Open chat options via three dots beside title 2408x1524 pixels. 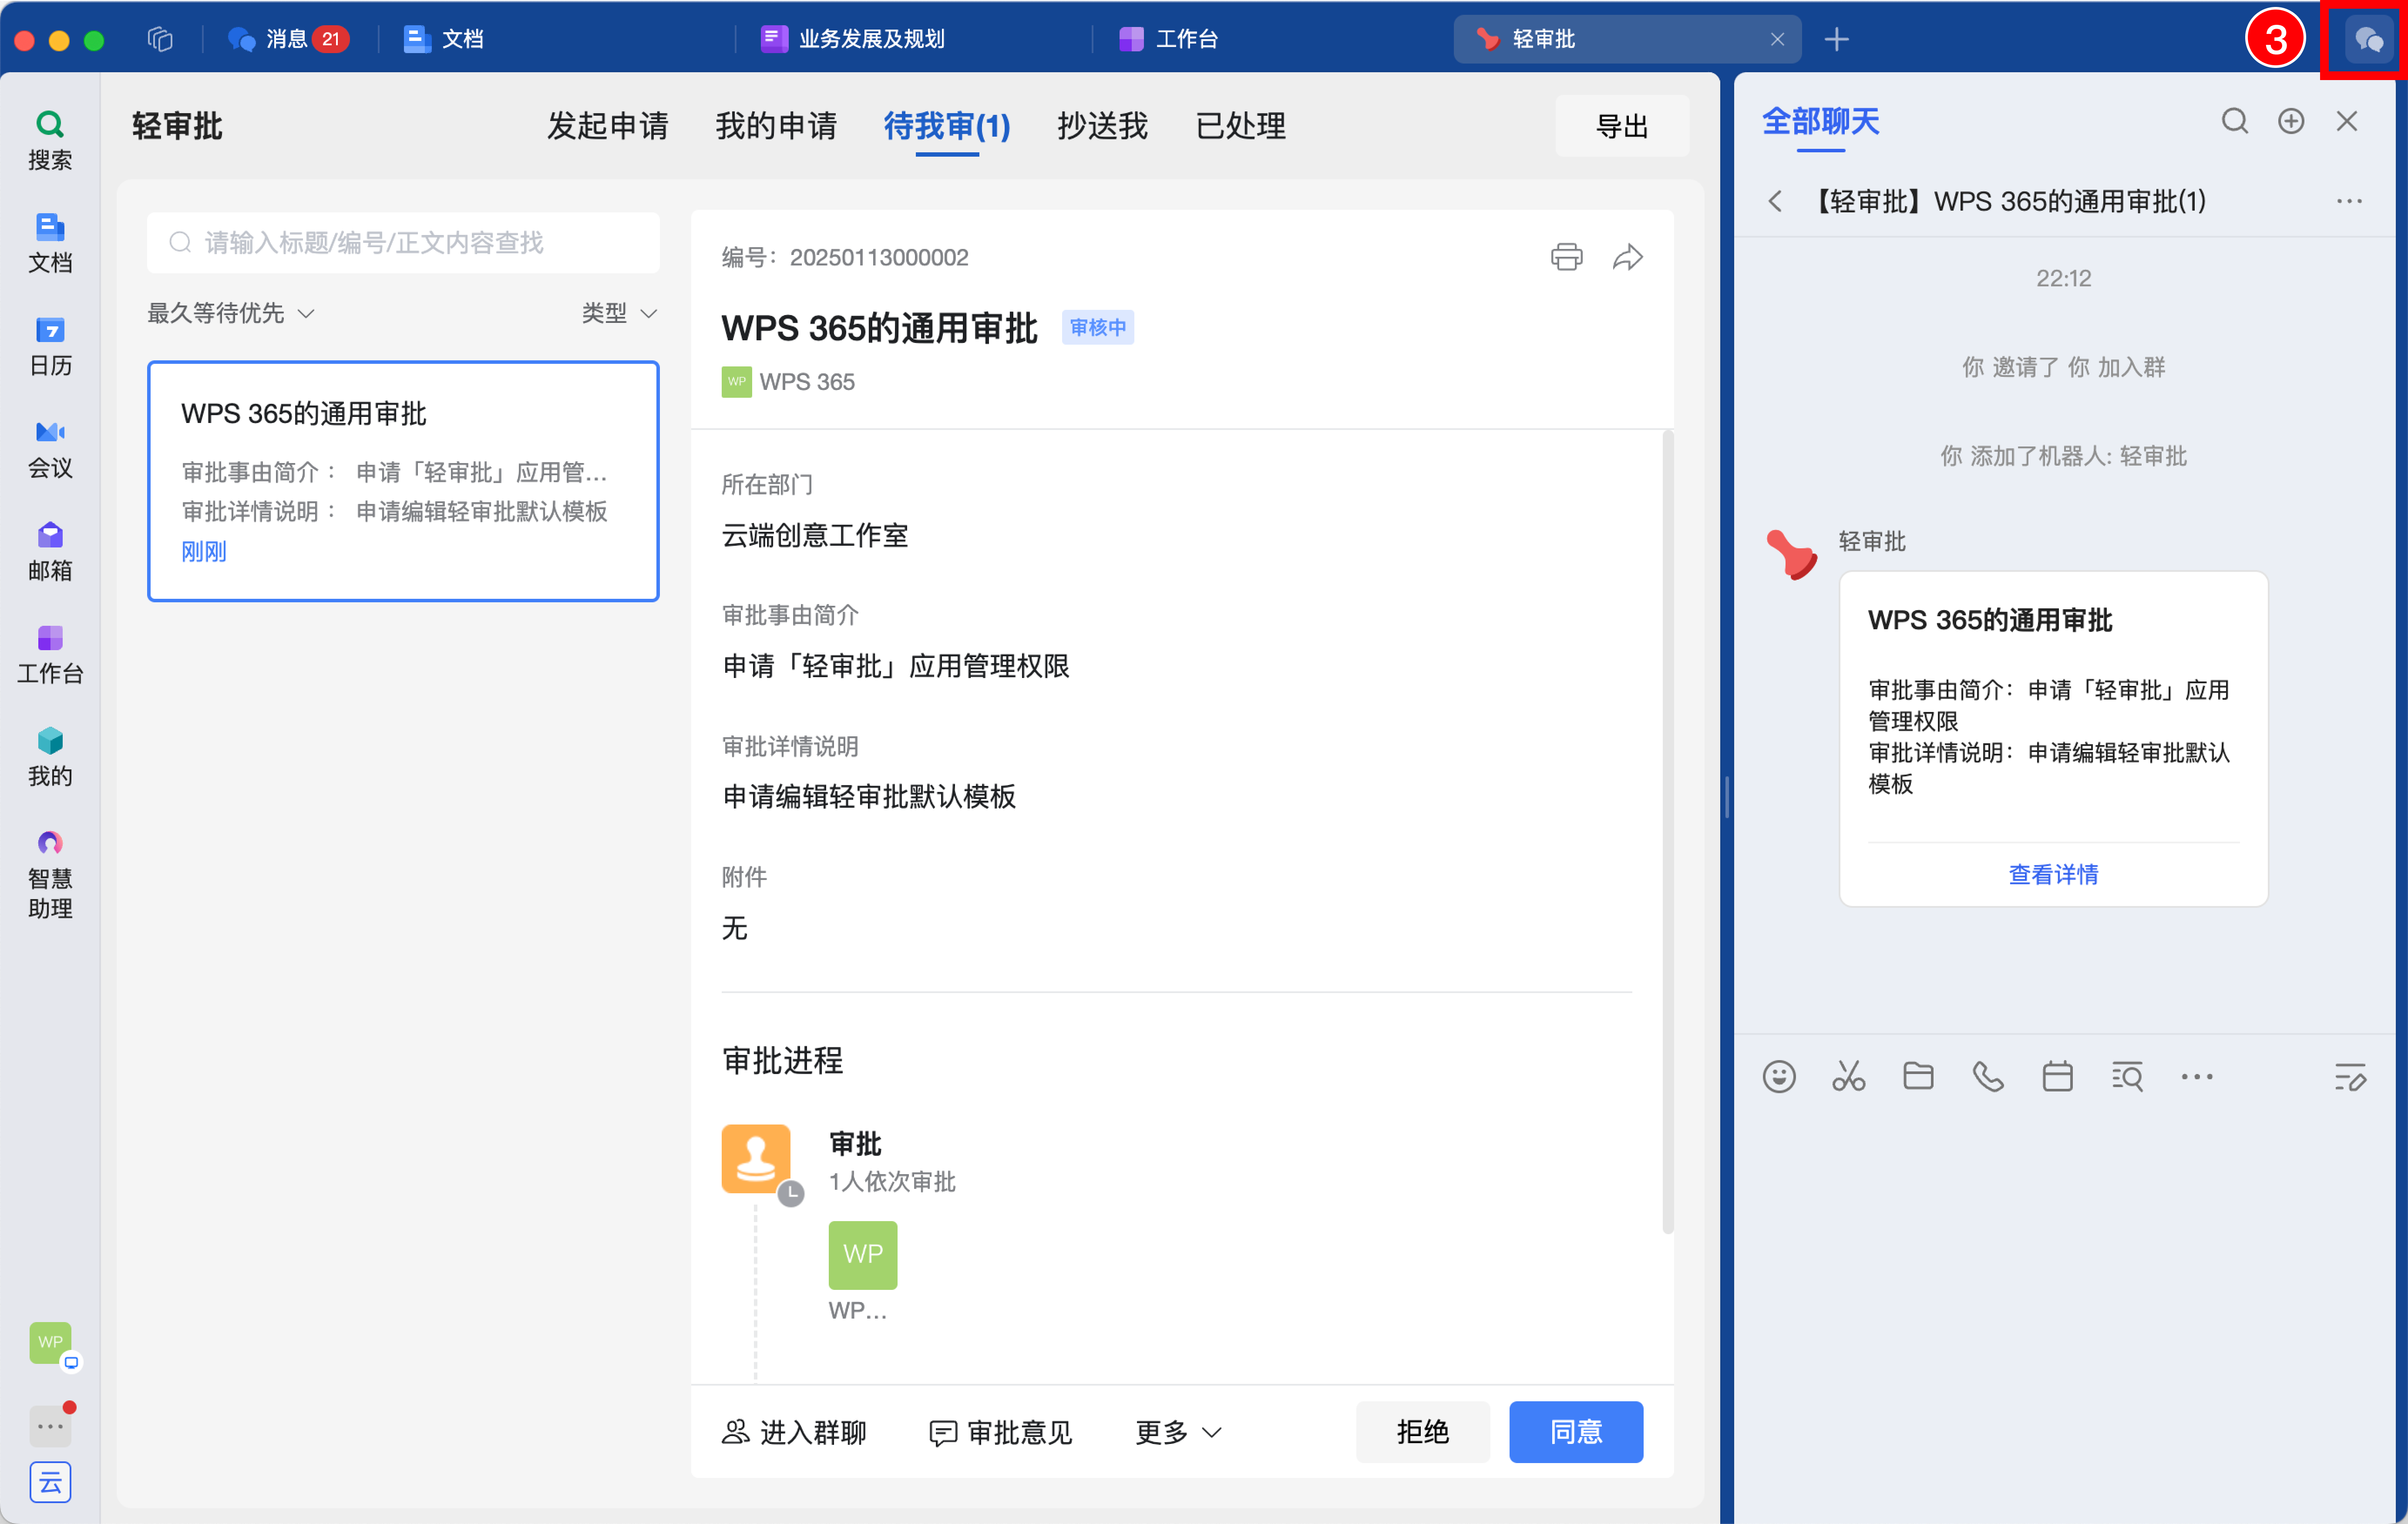pos(2349,201)
